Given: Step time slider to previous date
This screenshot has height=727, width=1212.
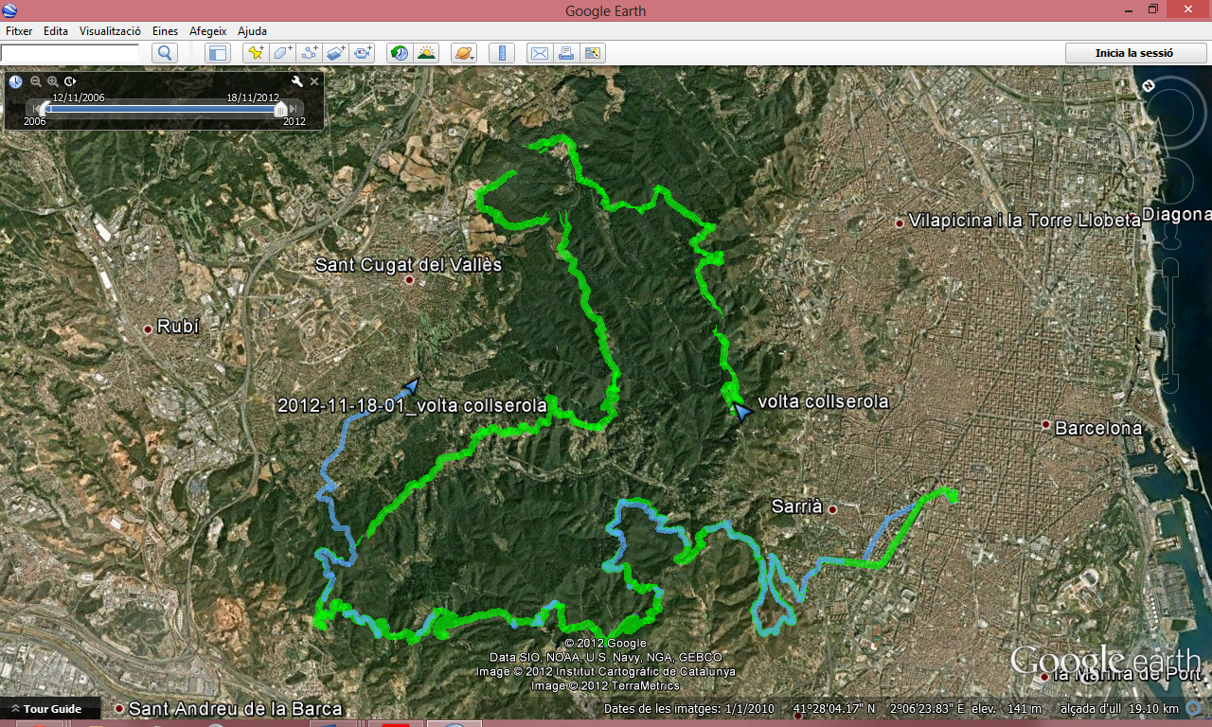Looking at the screenshot, I should 36,109.
